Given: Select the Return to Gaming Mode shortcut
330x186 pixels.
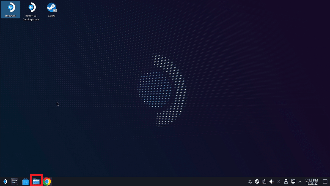Looking at the screenshot, I should [x=31, y=12].
